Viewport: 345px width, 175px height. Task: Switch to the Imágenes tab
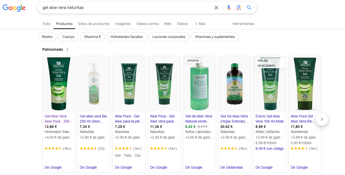[x=123, y=23]
